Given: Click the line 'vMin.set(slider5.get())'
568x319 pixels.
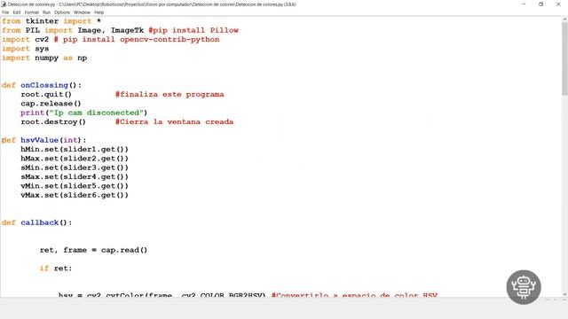Looking at the screenshot, I should 75,186.
